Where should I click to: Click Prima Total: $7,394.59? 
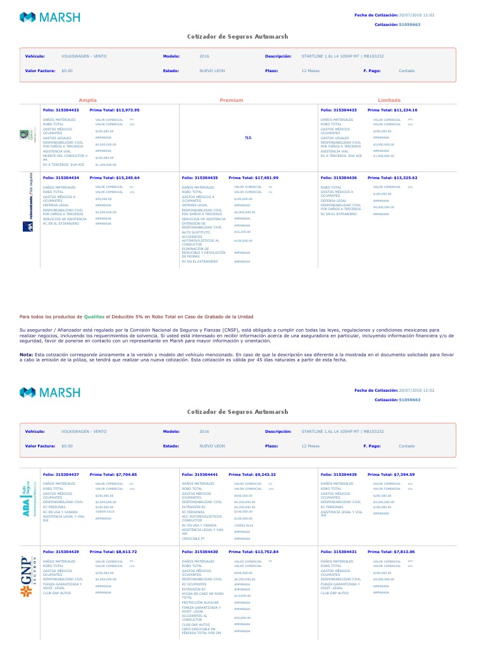pos(391,475)
